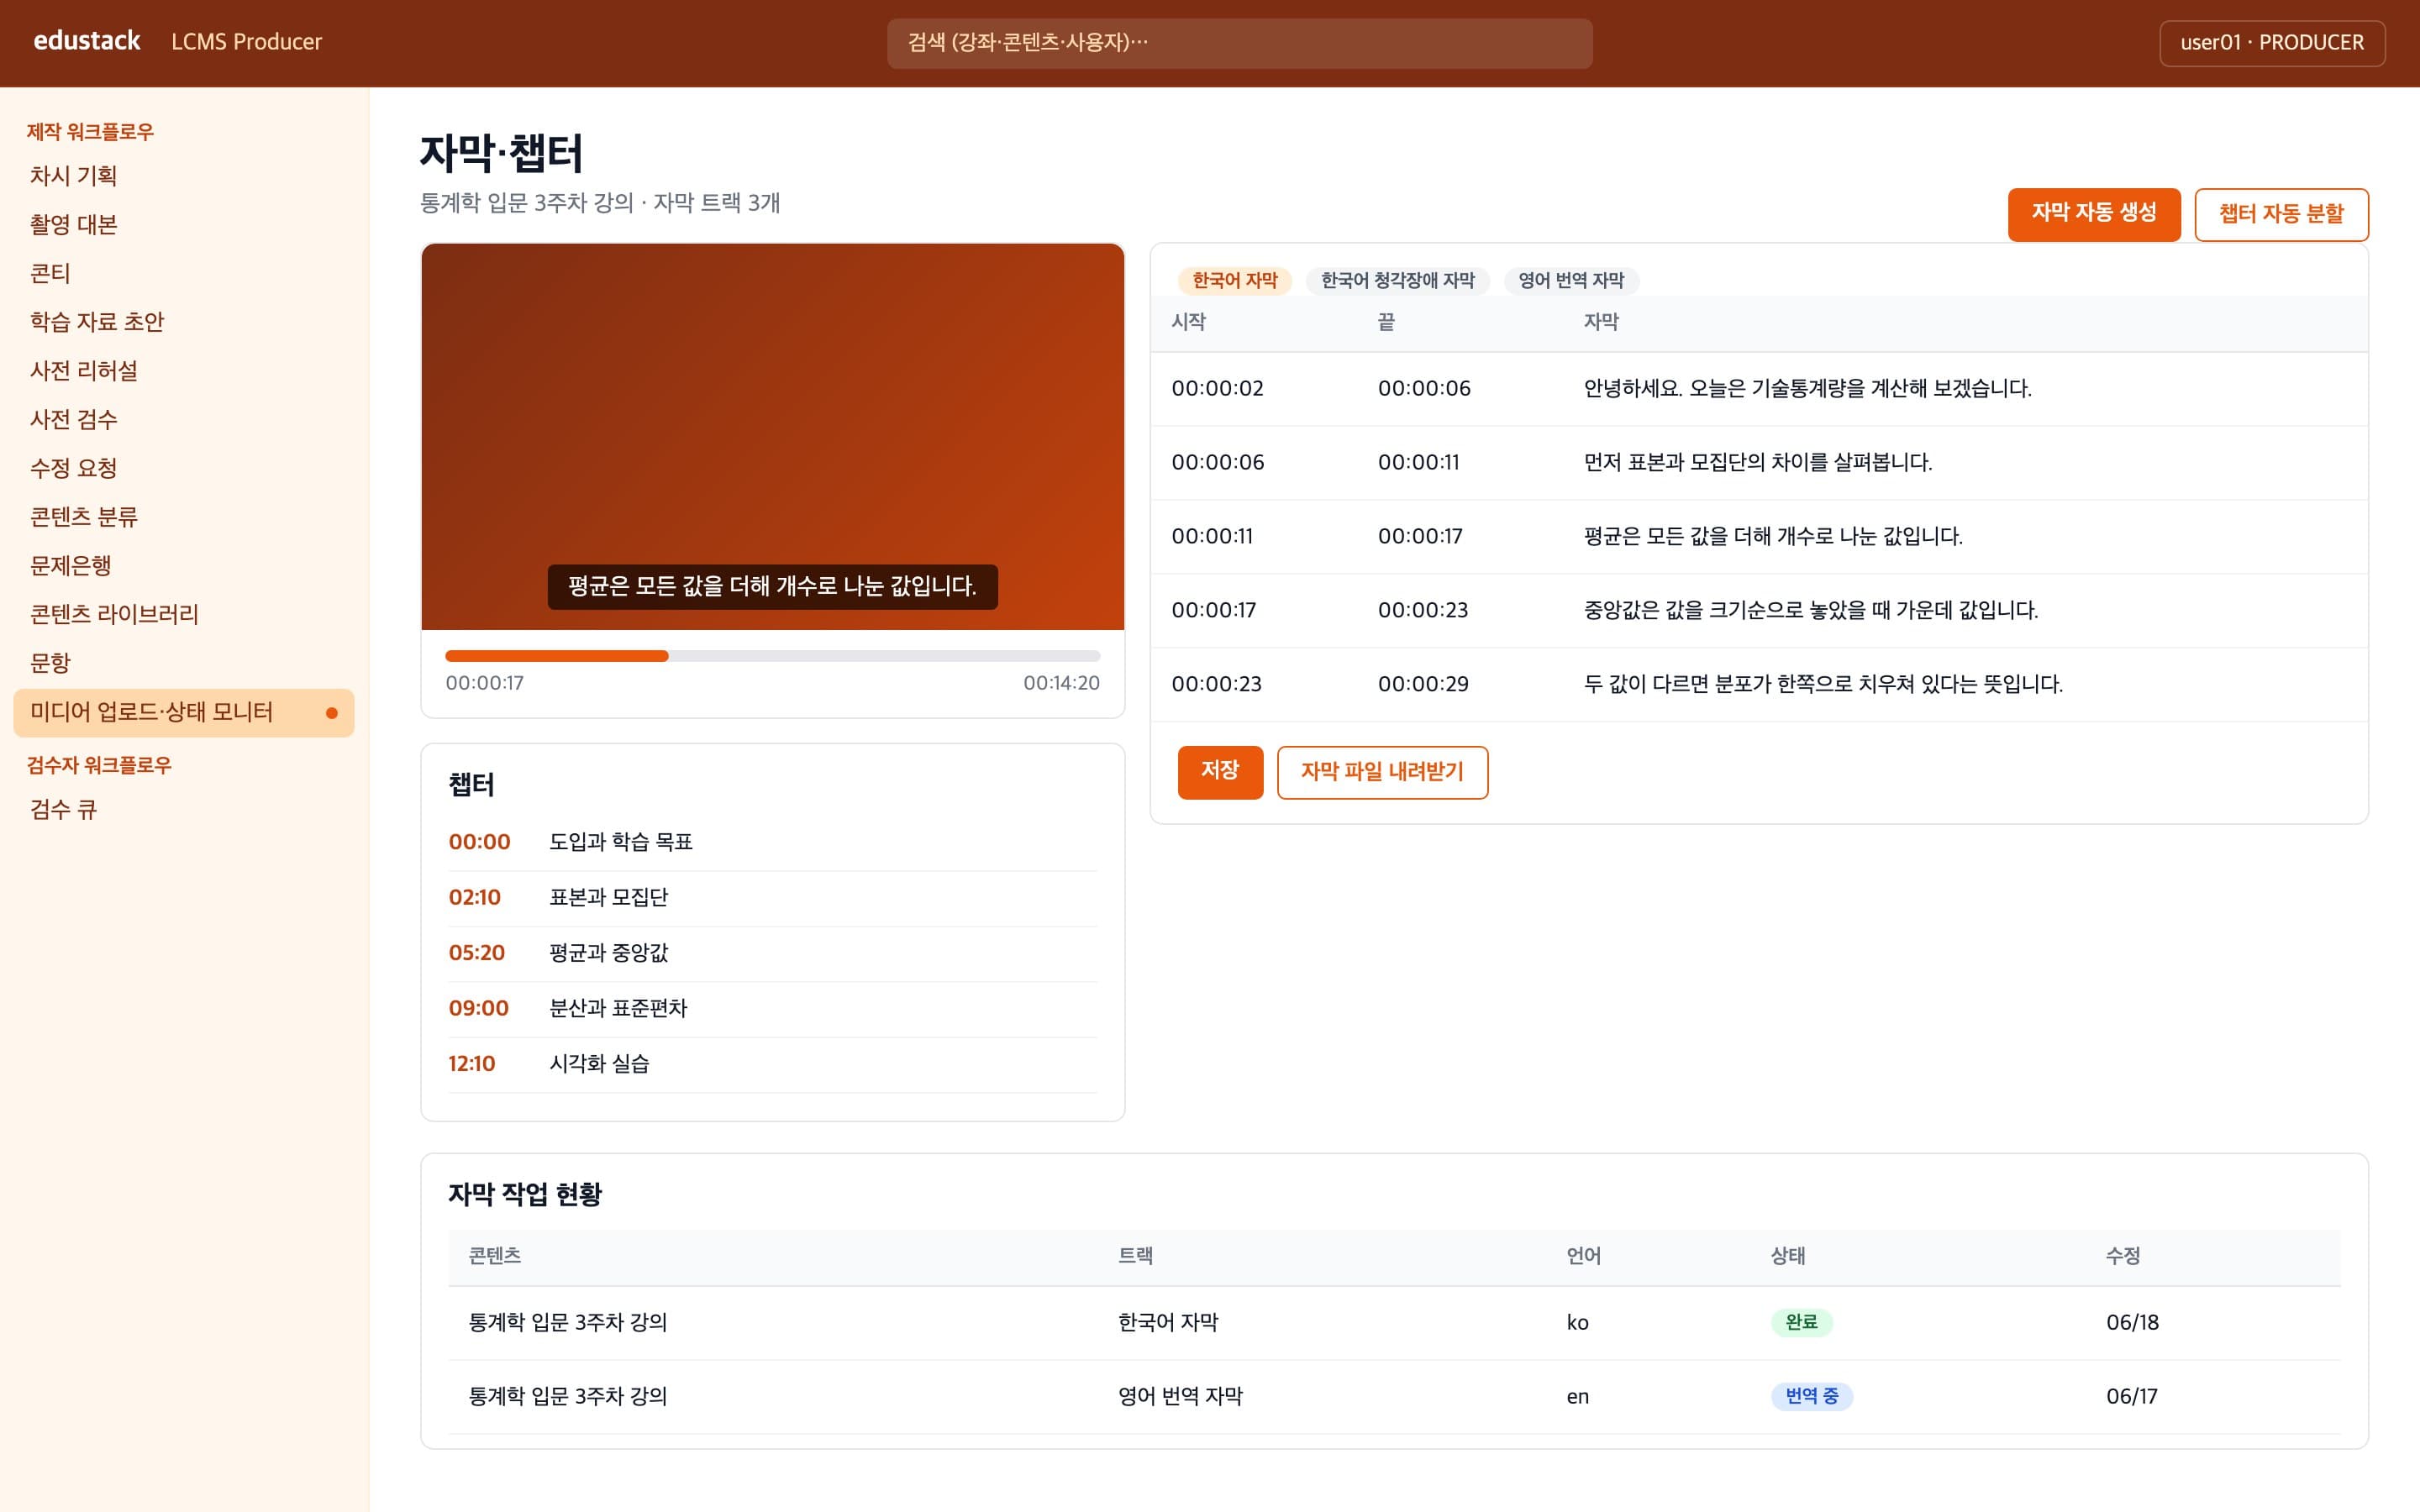Click total duration 00:14:20
The image size is (2420, 1512).
(x=1061, y=683)
